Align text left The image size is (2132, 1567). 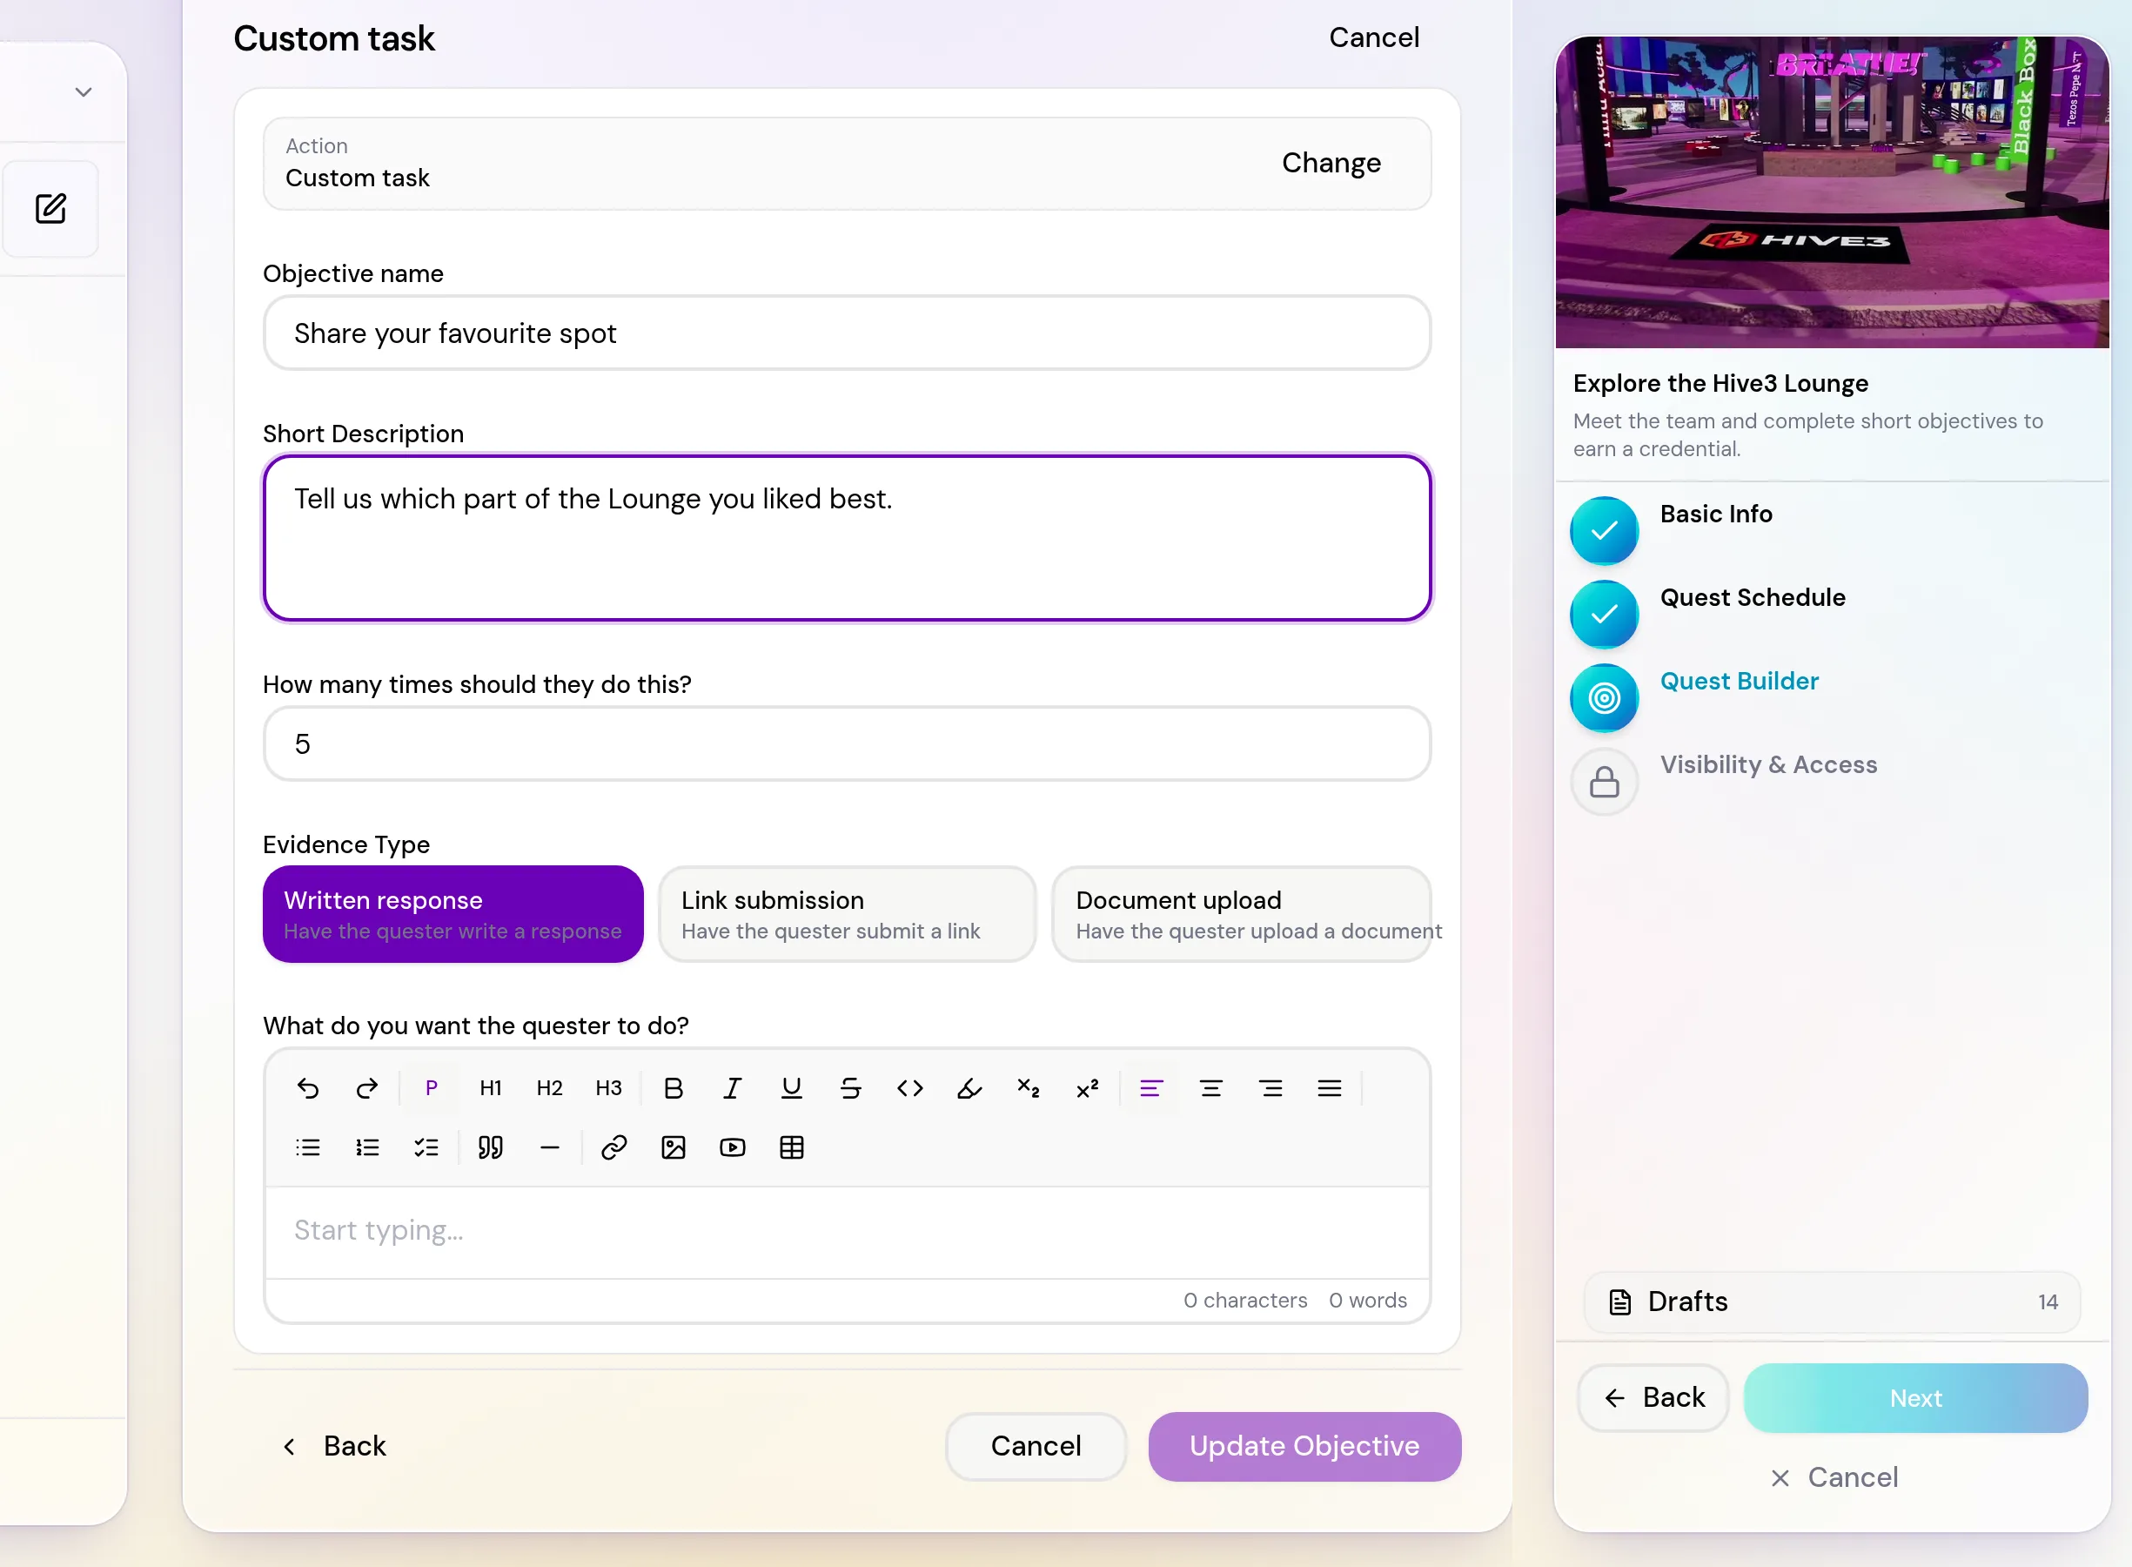click(1150, 1088)
